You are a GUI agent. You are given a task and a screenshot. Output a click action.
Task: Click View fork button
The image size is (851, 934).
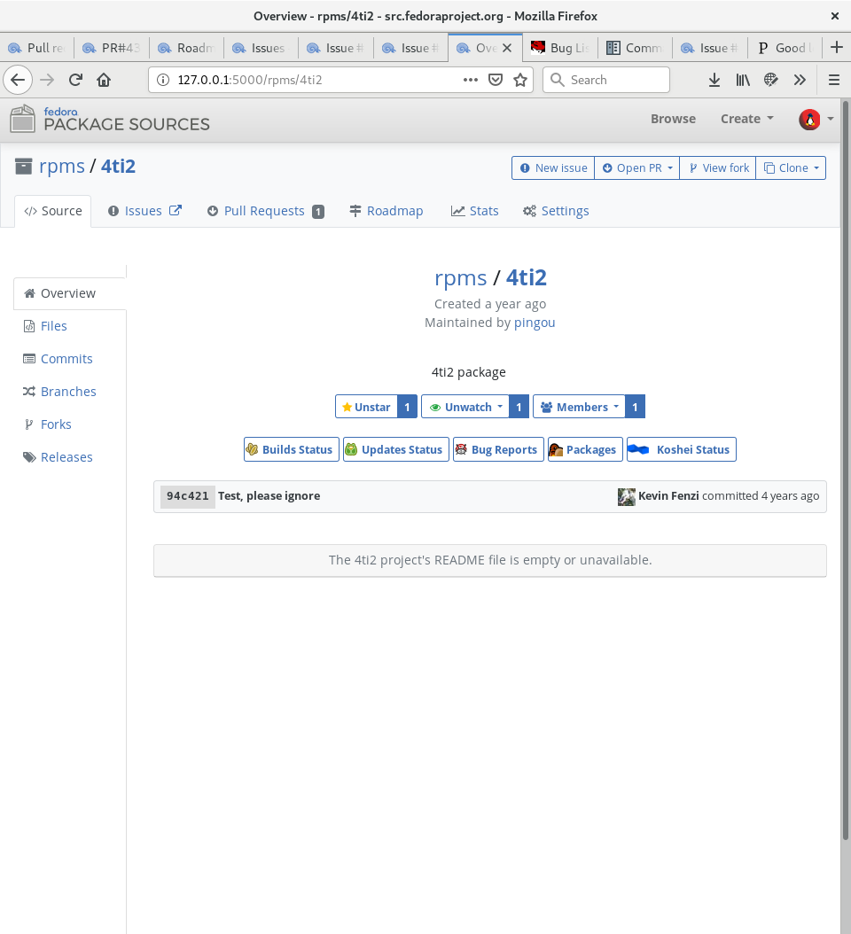718,168
